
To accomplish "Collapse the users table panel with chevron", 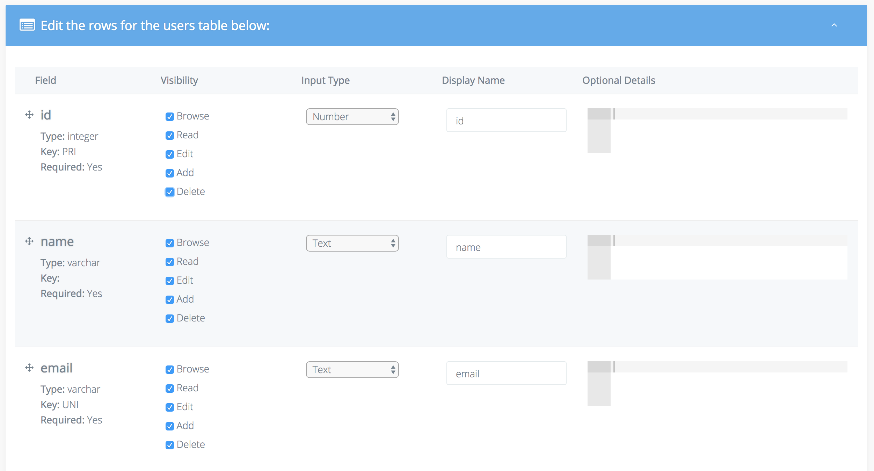I will click(x=834, y=25).
